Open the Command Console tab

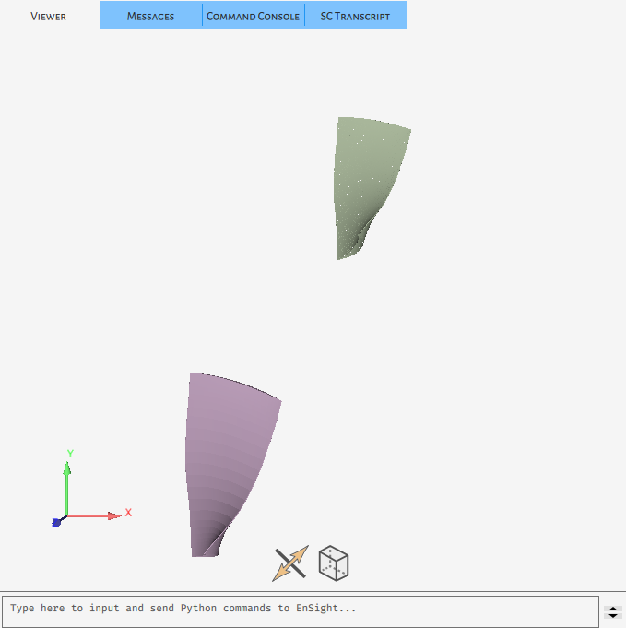[254, 16]
